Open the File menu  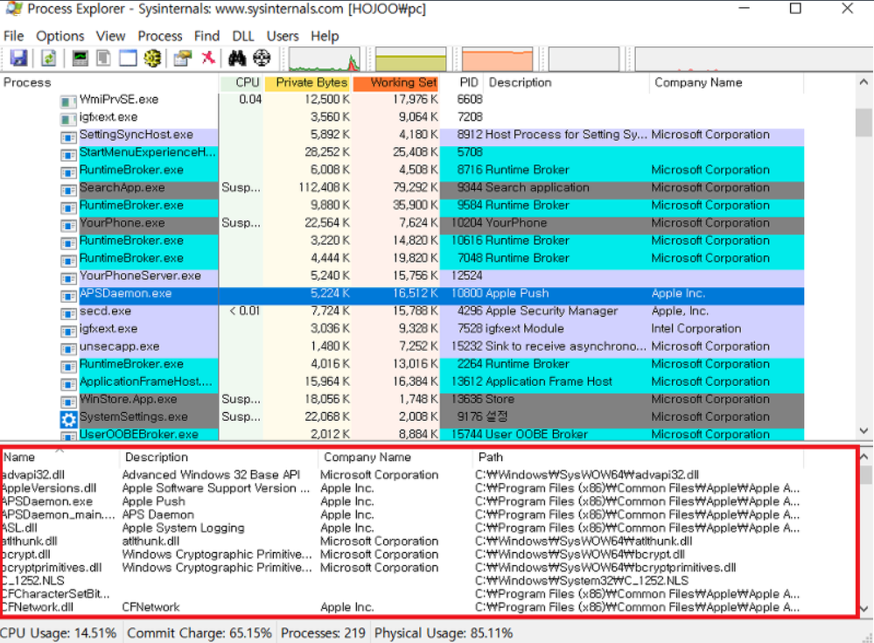13,36
